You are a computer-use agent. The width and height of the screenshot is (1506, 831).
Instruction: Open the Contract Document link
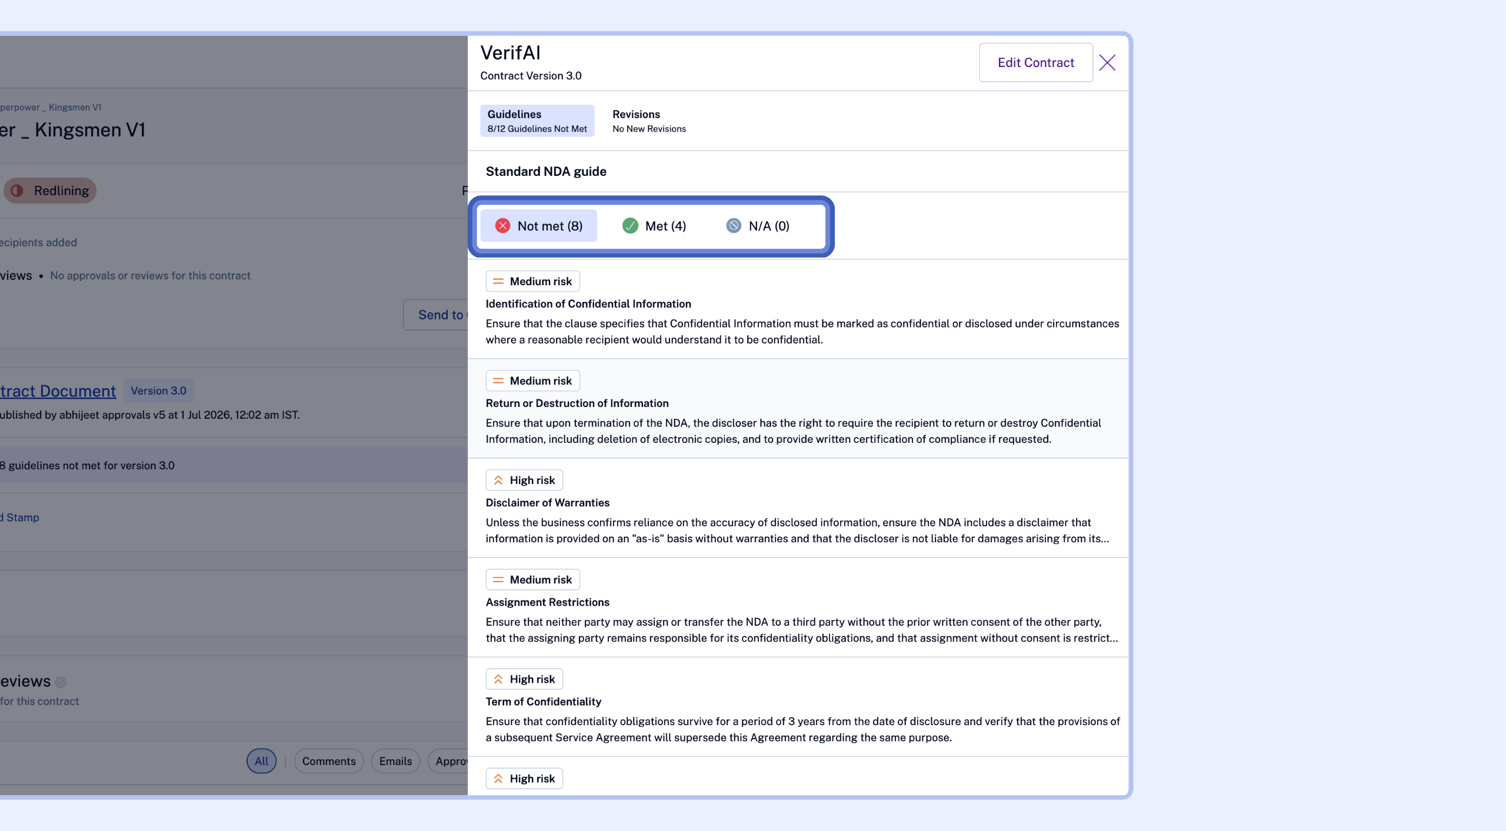coord(58,391)
